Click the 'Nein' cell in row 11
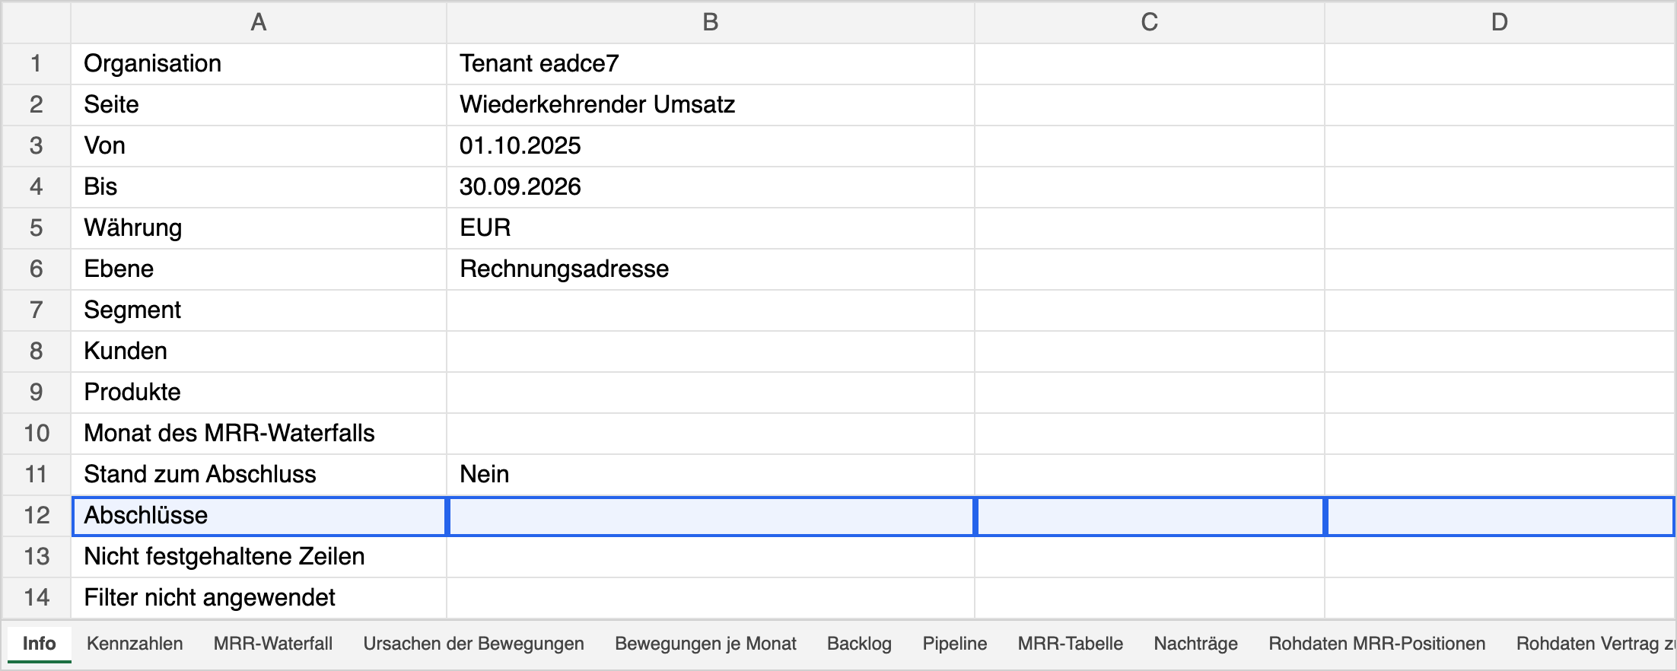1677x671 pixels. tap(711, 474)
